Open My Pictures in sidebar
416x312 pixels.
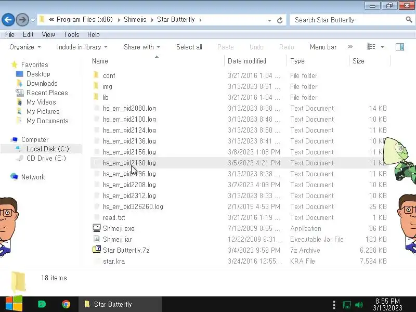[43, 111]
